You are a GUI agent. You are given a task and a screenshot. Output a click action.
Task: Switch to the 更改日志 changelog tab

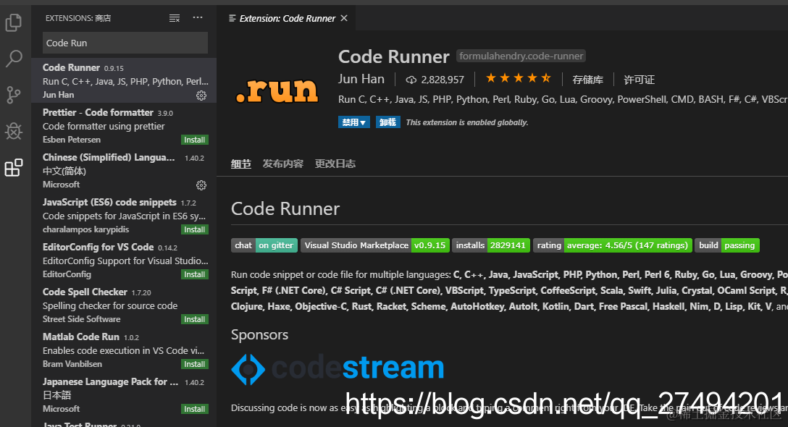335,164
